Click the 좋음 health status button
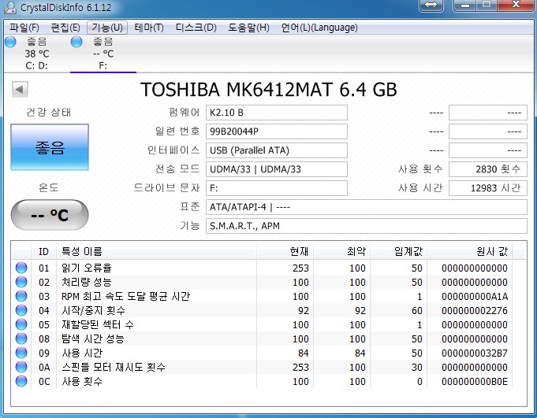 [x=50, y=147]
